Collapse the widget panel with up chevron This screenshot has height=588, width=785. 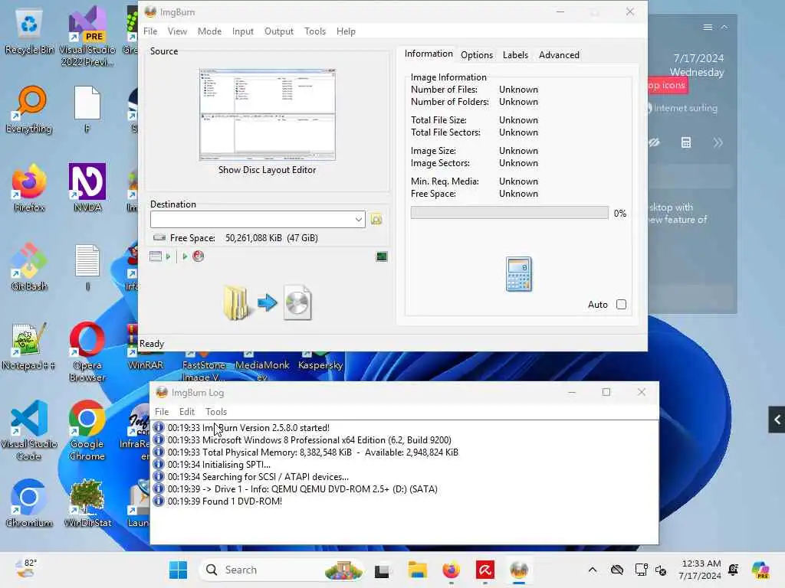click(x=724, y=27)
